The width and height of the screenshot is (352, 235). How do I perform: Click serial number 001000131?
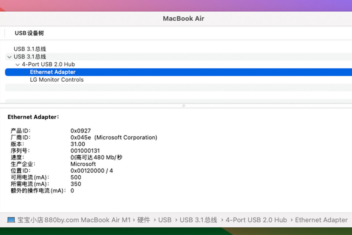pos(85,151)
